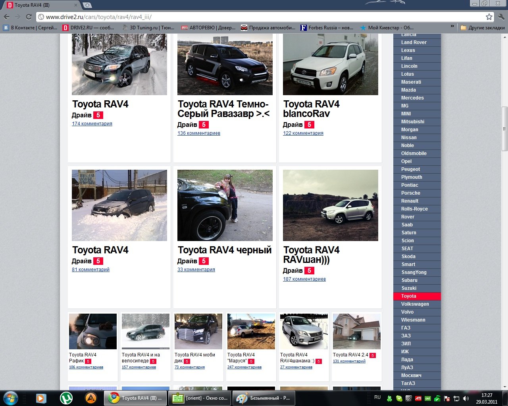This screenshot has height=406, width=508.
Task: Open the 131 комментарий link
Action: 349,361
